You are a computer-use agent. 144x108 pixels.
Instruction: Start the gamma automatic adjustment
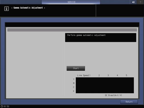[76, 68]
